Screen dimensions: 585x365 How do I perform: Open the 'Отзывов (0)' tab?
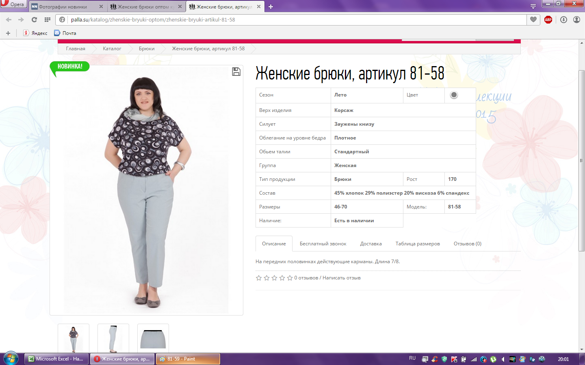(468, 244)
